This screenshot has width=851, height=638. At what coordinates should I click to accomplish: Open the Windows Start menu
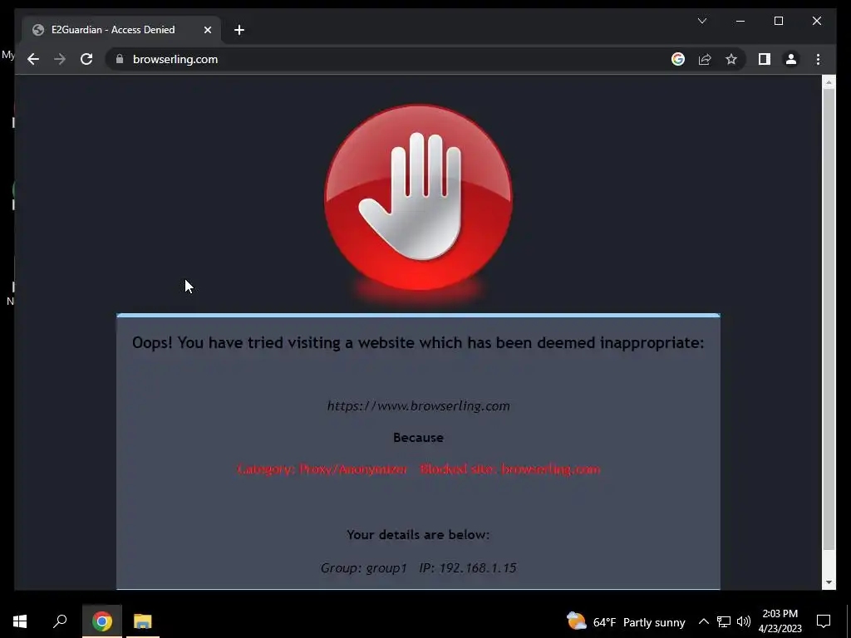click(x=20, y=621)
